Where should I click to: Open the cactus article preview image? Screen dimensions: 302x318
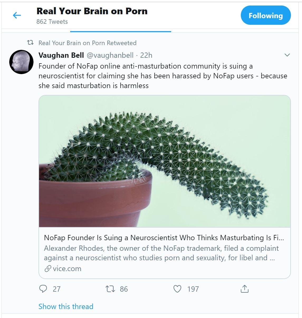(165, 161)
